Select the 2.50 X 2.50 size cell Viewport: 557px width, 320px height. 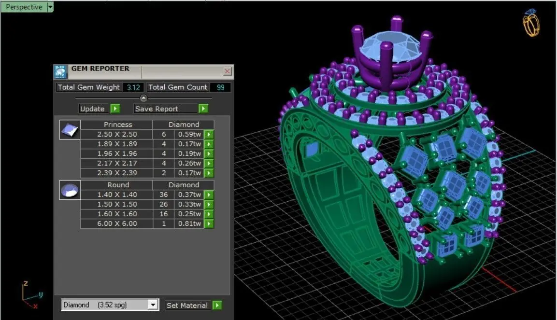(117, 135)
